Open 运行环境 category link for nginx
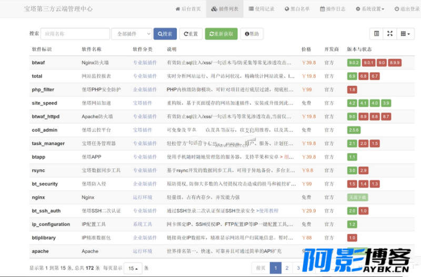Viewport: 421px width, 277px height. tap(142, 197)
